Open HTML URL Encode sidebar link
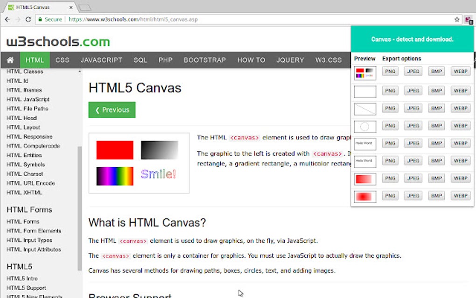476x298 pixels. [x=31, y=183]
